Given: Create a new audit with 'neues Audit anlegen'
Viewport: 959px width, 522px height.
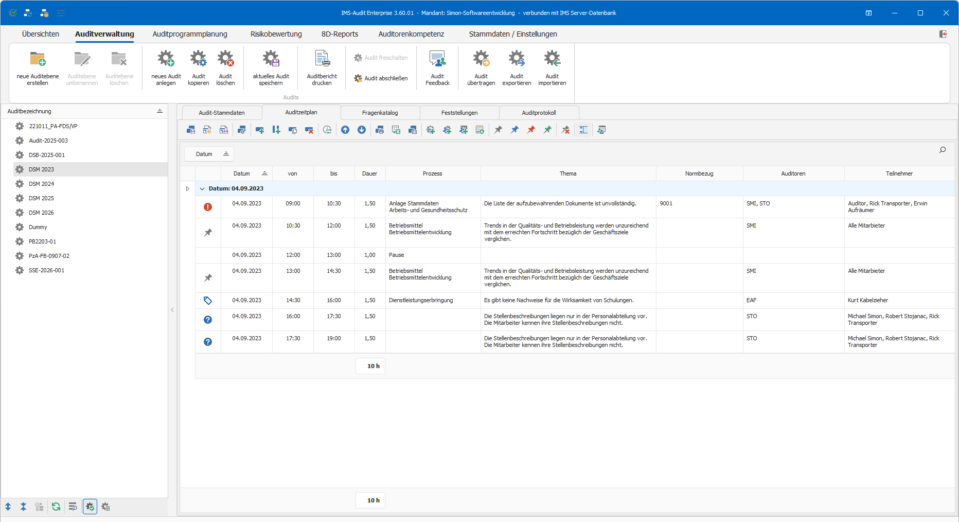Looking at the screenshot, I should (166, 68).
